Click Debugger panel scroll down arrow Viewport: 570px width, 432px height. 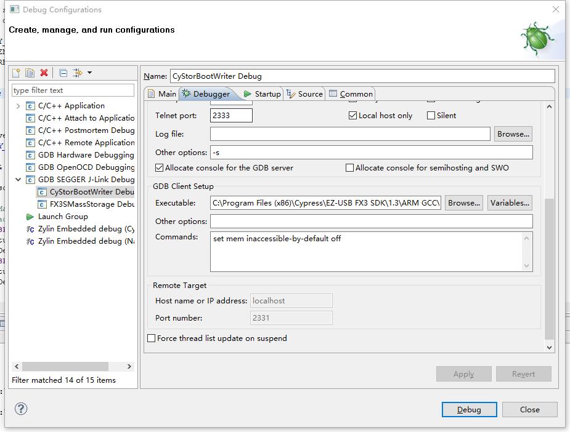pyautogui.click(x=549, y=348)
